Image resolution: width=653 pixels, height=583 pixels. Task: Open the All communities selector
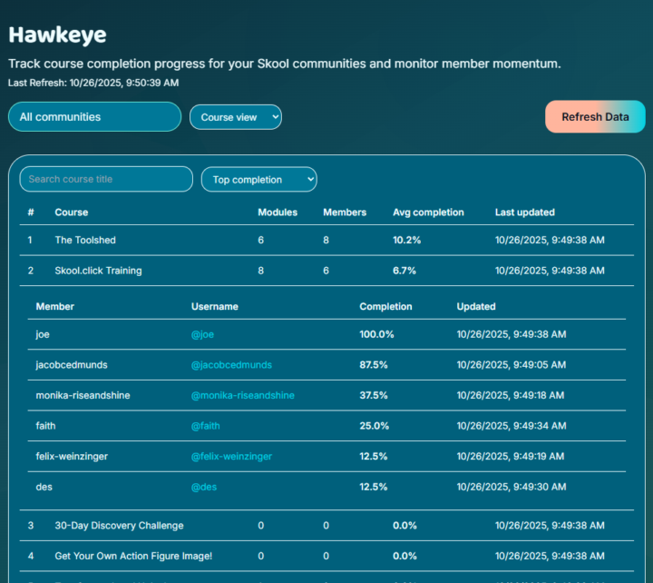(x=95, y=117)
